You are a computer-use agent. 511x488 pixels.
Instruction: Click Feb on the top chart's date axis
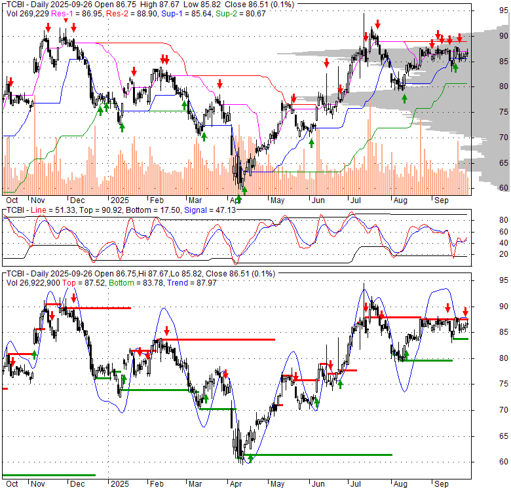[x=157, y=200]
